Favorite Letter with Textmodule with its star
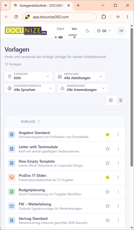The image size is (134, 230). pyautogui.click(x=108, y=149)
